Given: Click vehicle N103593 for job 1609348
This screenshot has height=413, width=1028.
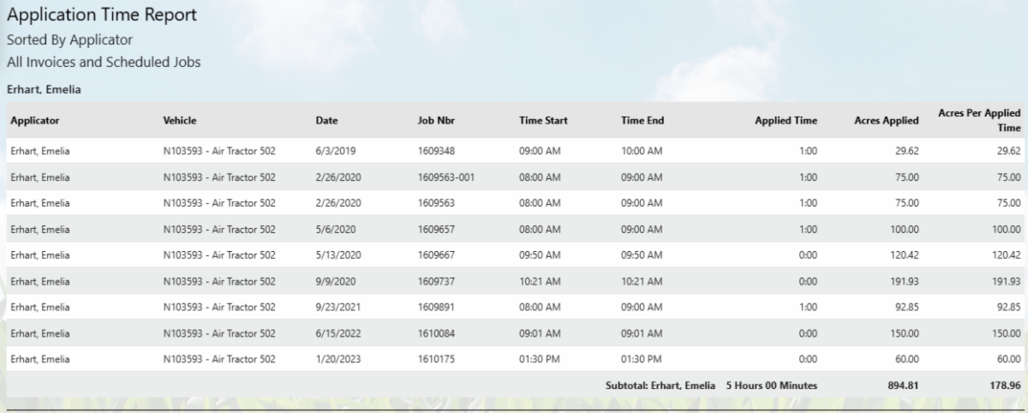Looking at the screenshot, I should click(219, 151).
